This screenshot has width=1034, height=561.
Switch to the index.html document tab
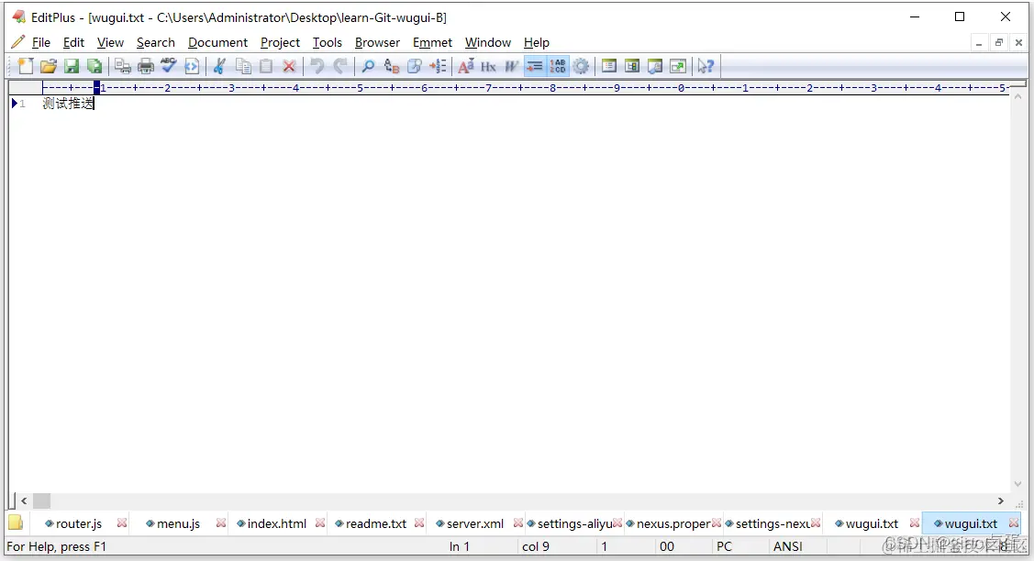point(276,523)
